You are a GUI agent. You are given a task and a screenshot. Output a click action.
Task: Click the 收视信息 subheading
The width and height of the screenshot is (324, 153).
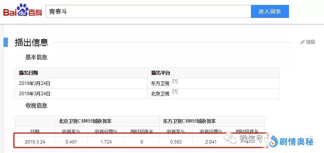click(36, 105)
